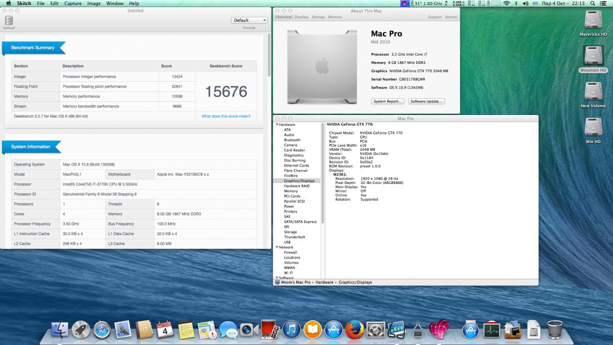
Task: Open System Preferences gear in Dock
Action: [x=375, y=330]
